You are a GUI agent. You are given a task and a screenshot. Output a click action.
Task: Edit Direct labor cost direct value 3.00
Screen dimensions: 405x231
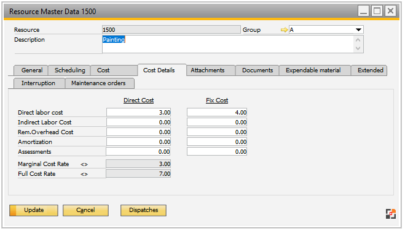pos(138,113)
